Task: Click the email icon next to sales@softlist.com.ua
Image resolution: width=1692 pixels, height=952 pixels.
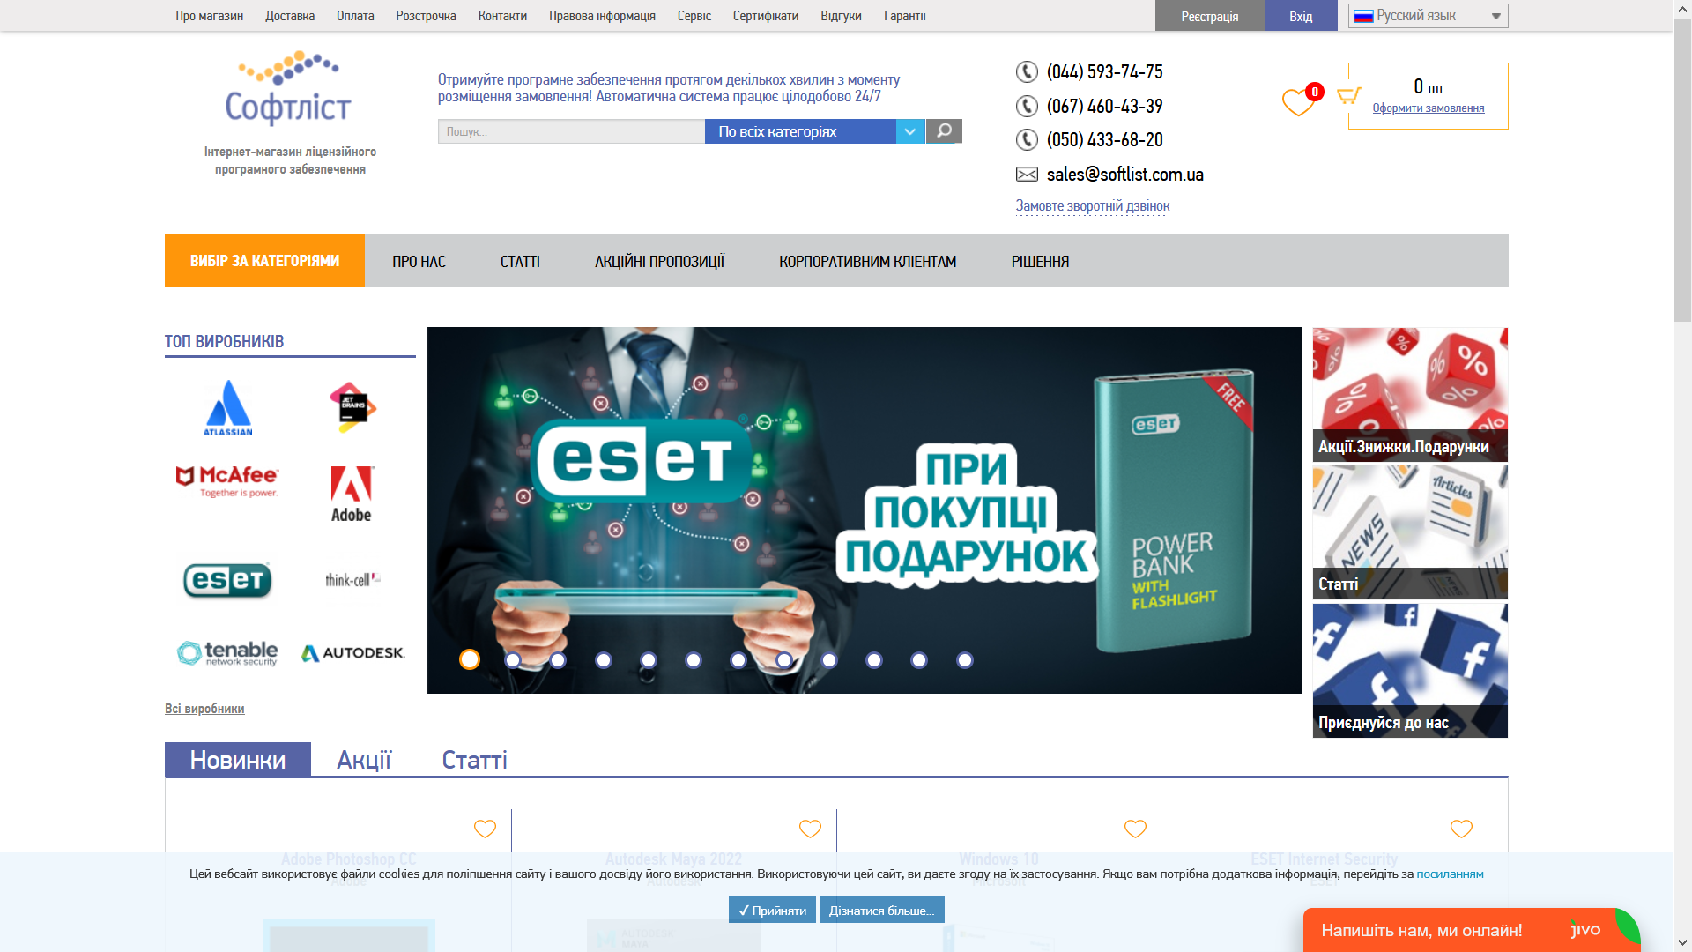Action: [1026, 174]
